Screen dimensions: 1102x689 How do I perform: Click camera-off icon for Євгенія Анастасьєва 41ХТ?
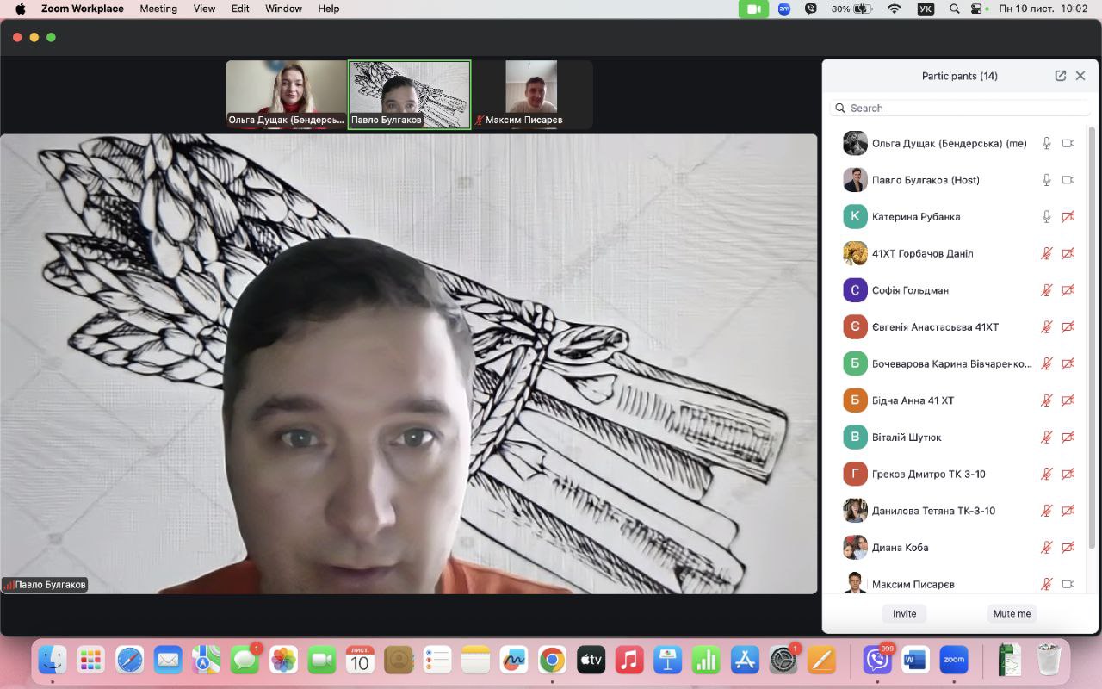point(1068,327)
